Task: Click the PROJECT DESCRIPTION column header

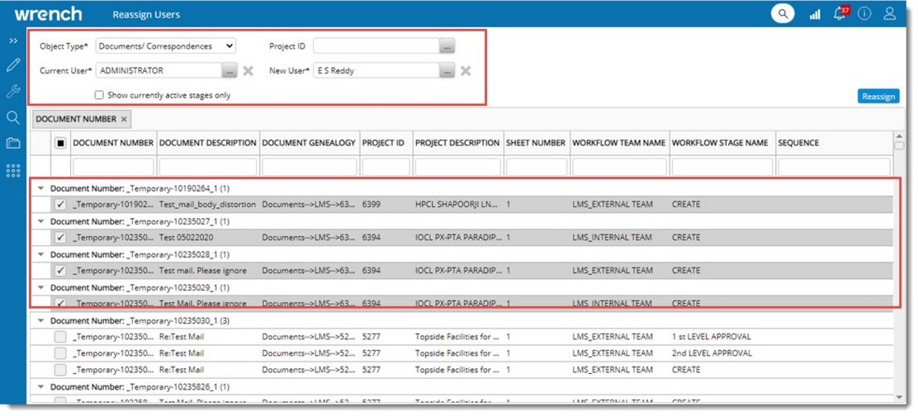Action: point(457,143)
